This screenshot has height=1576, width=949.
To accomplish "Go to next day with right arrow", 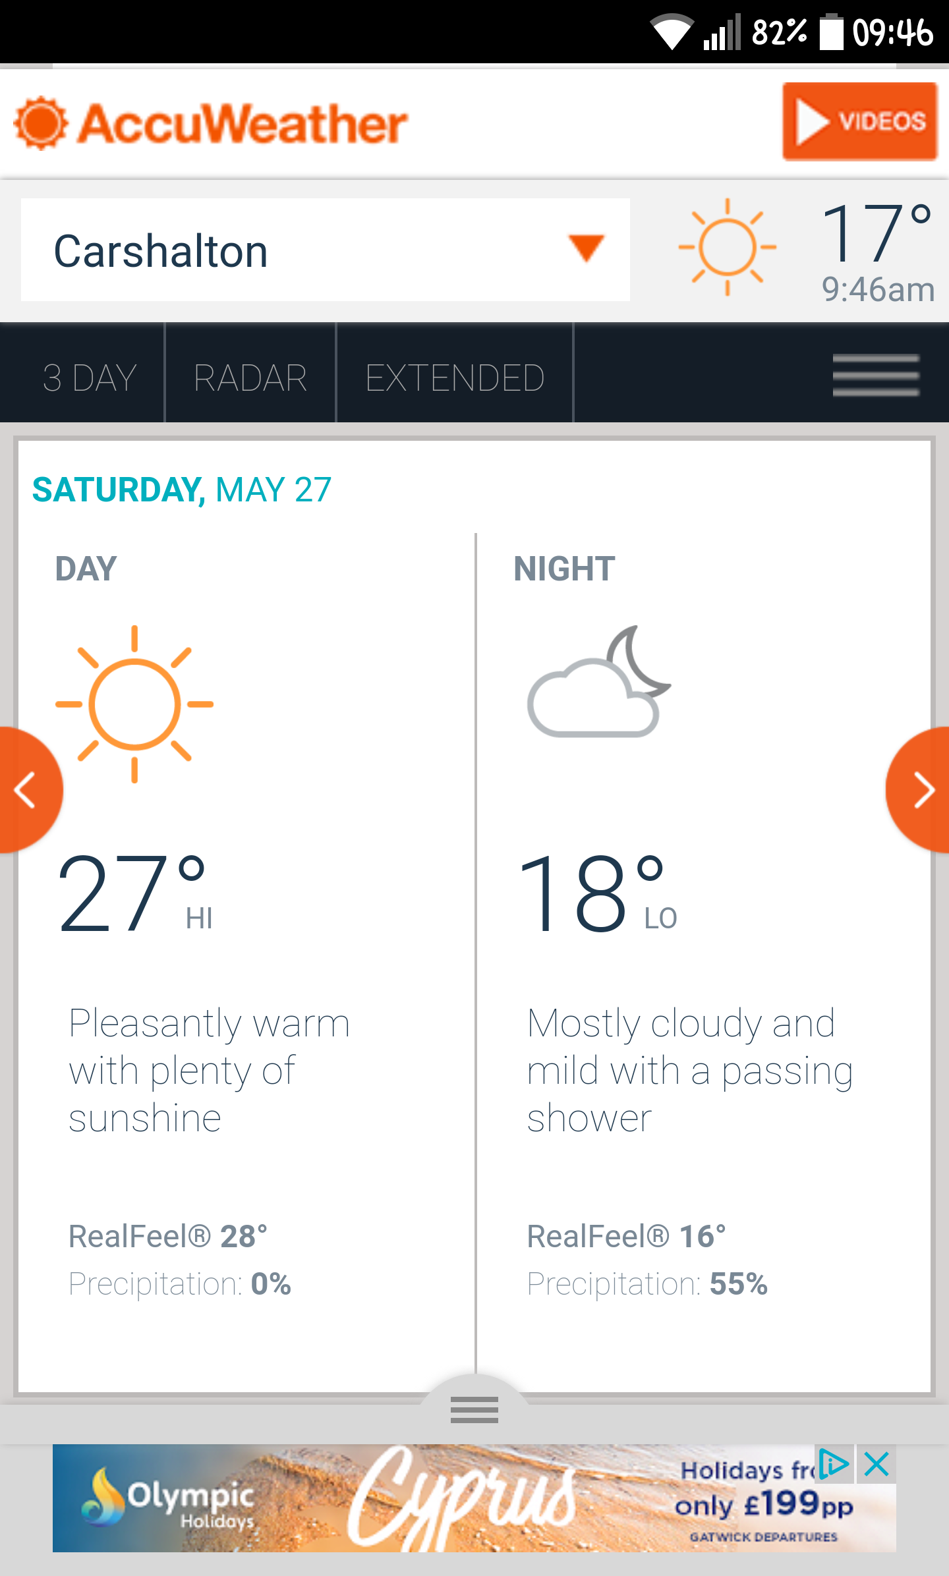I will 920,790.
